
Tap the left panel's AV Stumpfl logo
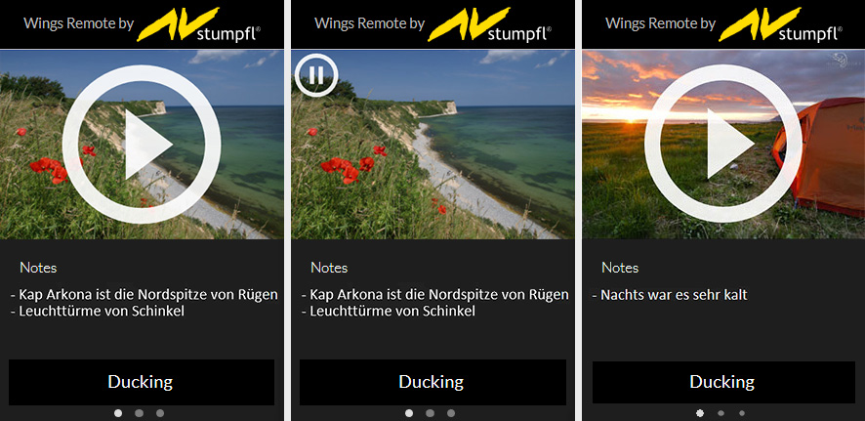pyautogui.click(x=198, y=24)
